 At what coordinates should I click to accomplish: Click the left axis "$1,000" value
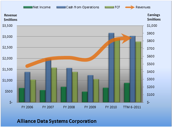[7, 80]
